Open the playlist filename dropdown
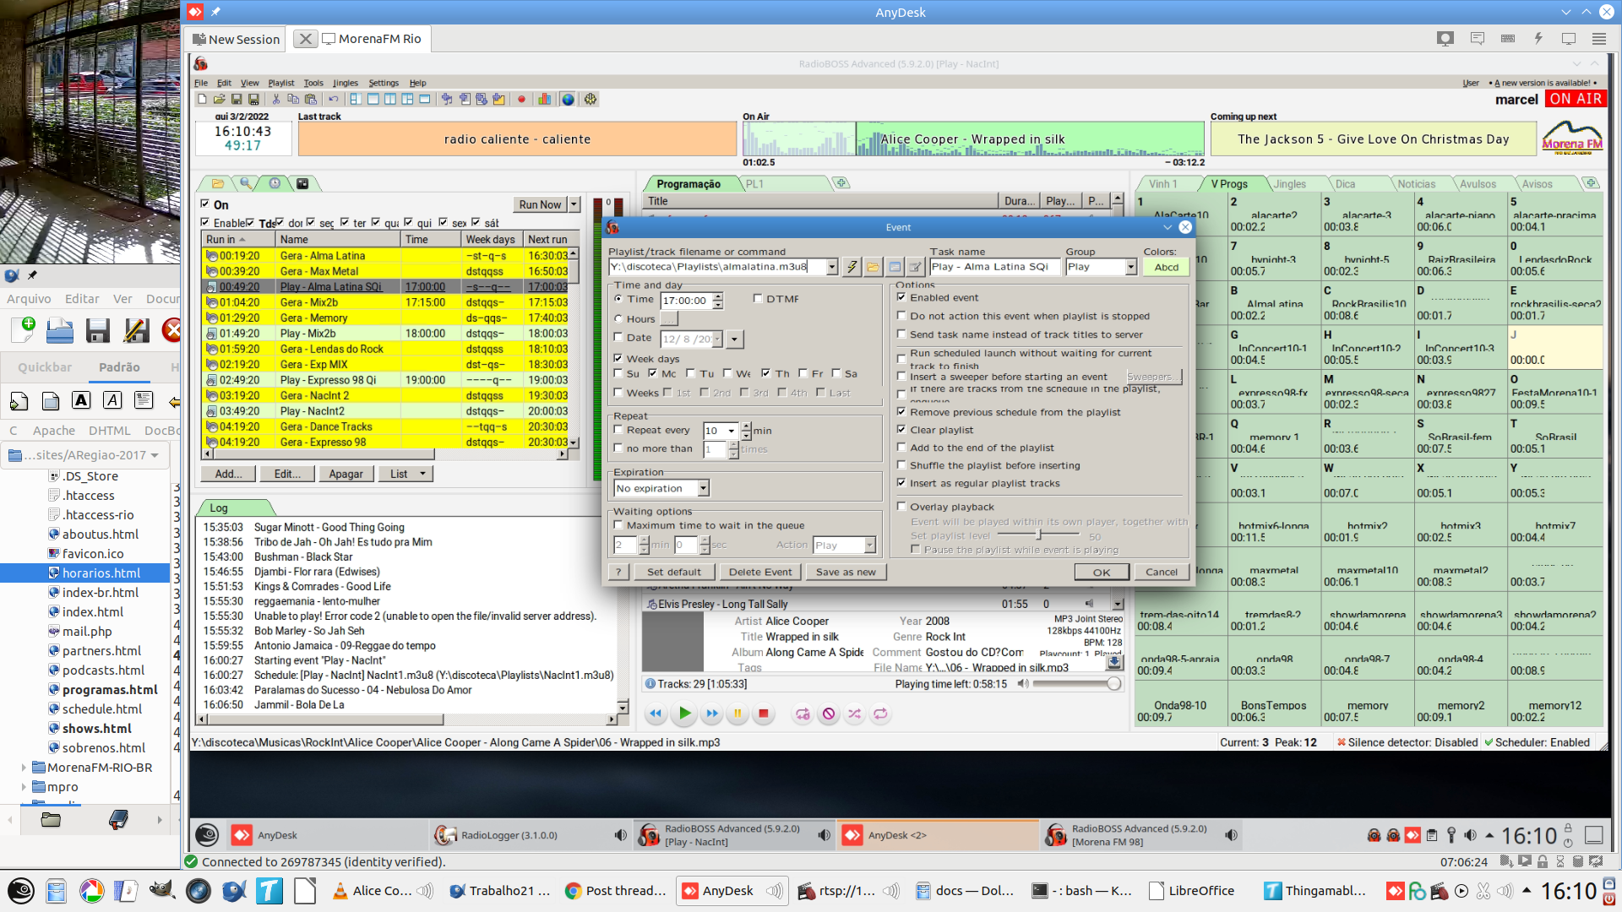 point(832,267)
